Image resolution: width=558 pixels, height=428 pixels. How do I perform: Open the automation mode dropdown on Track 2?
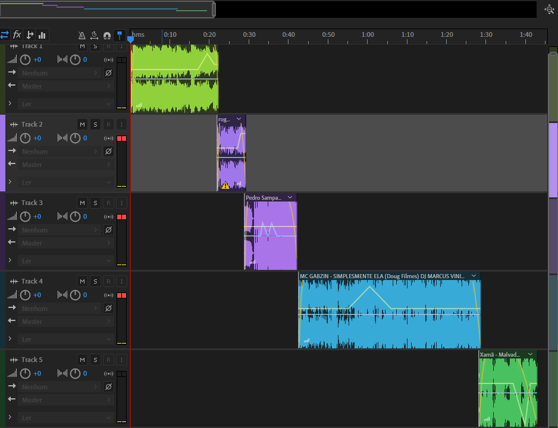click(x=66, y=182)
